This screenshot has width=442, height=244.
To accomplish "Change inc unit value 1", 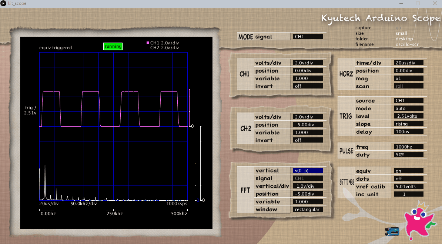I will (408, 194).
